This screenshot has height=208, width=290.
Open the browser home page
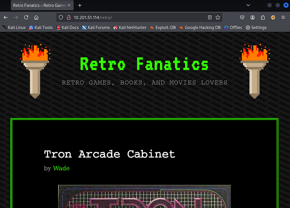[36, 17]
